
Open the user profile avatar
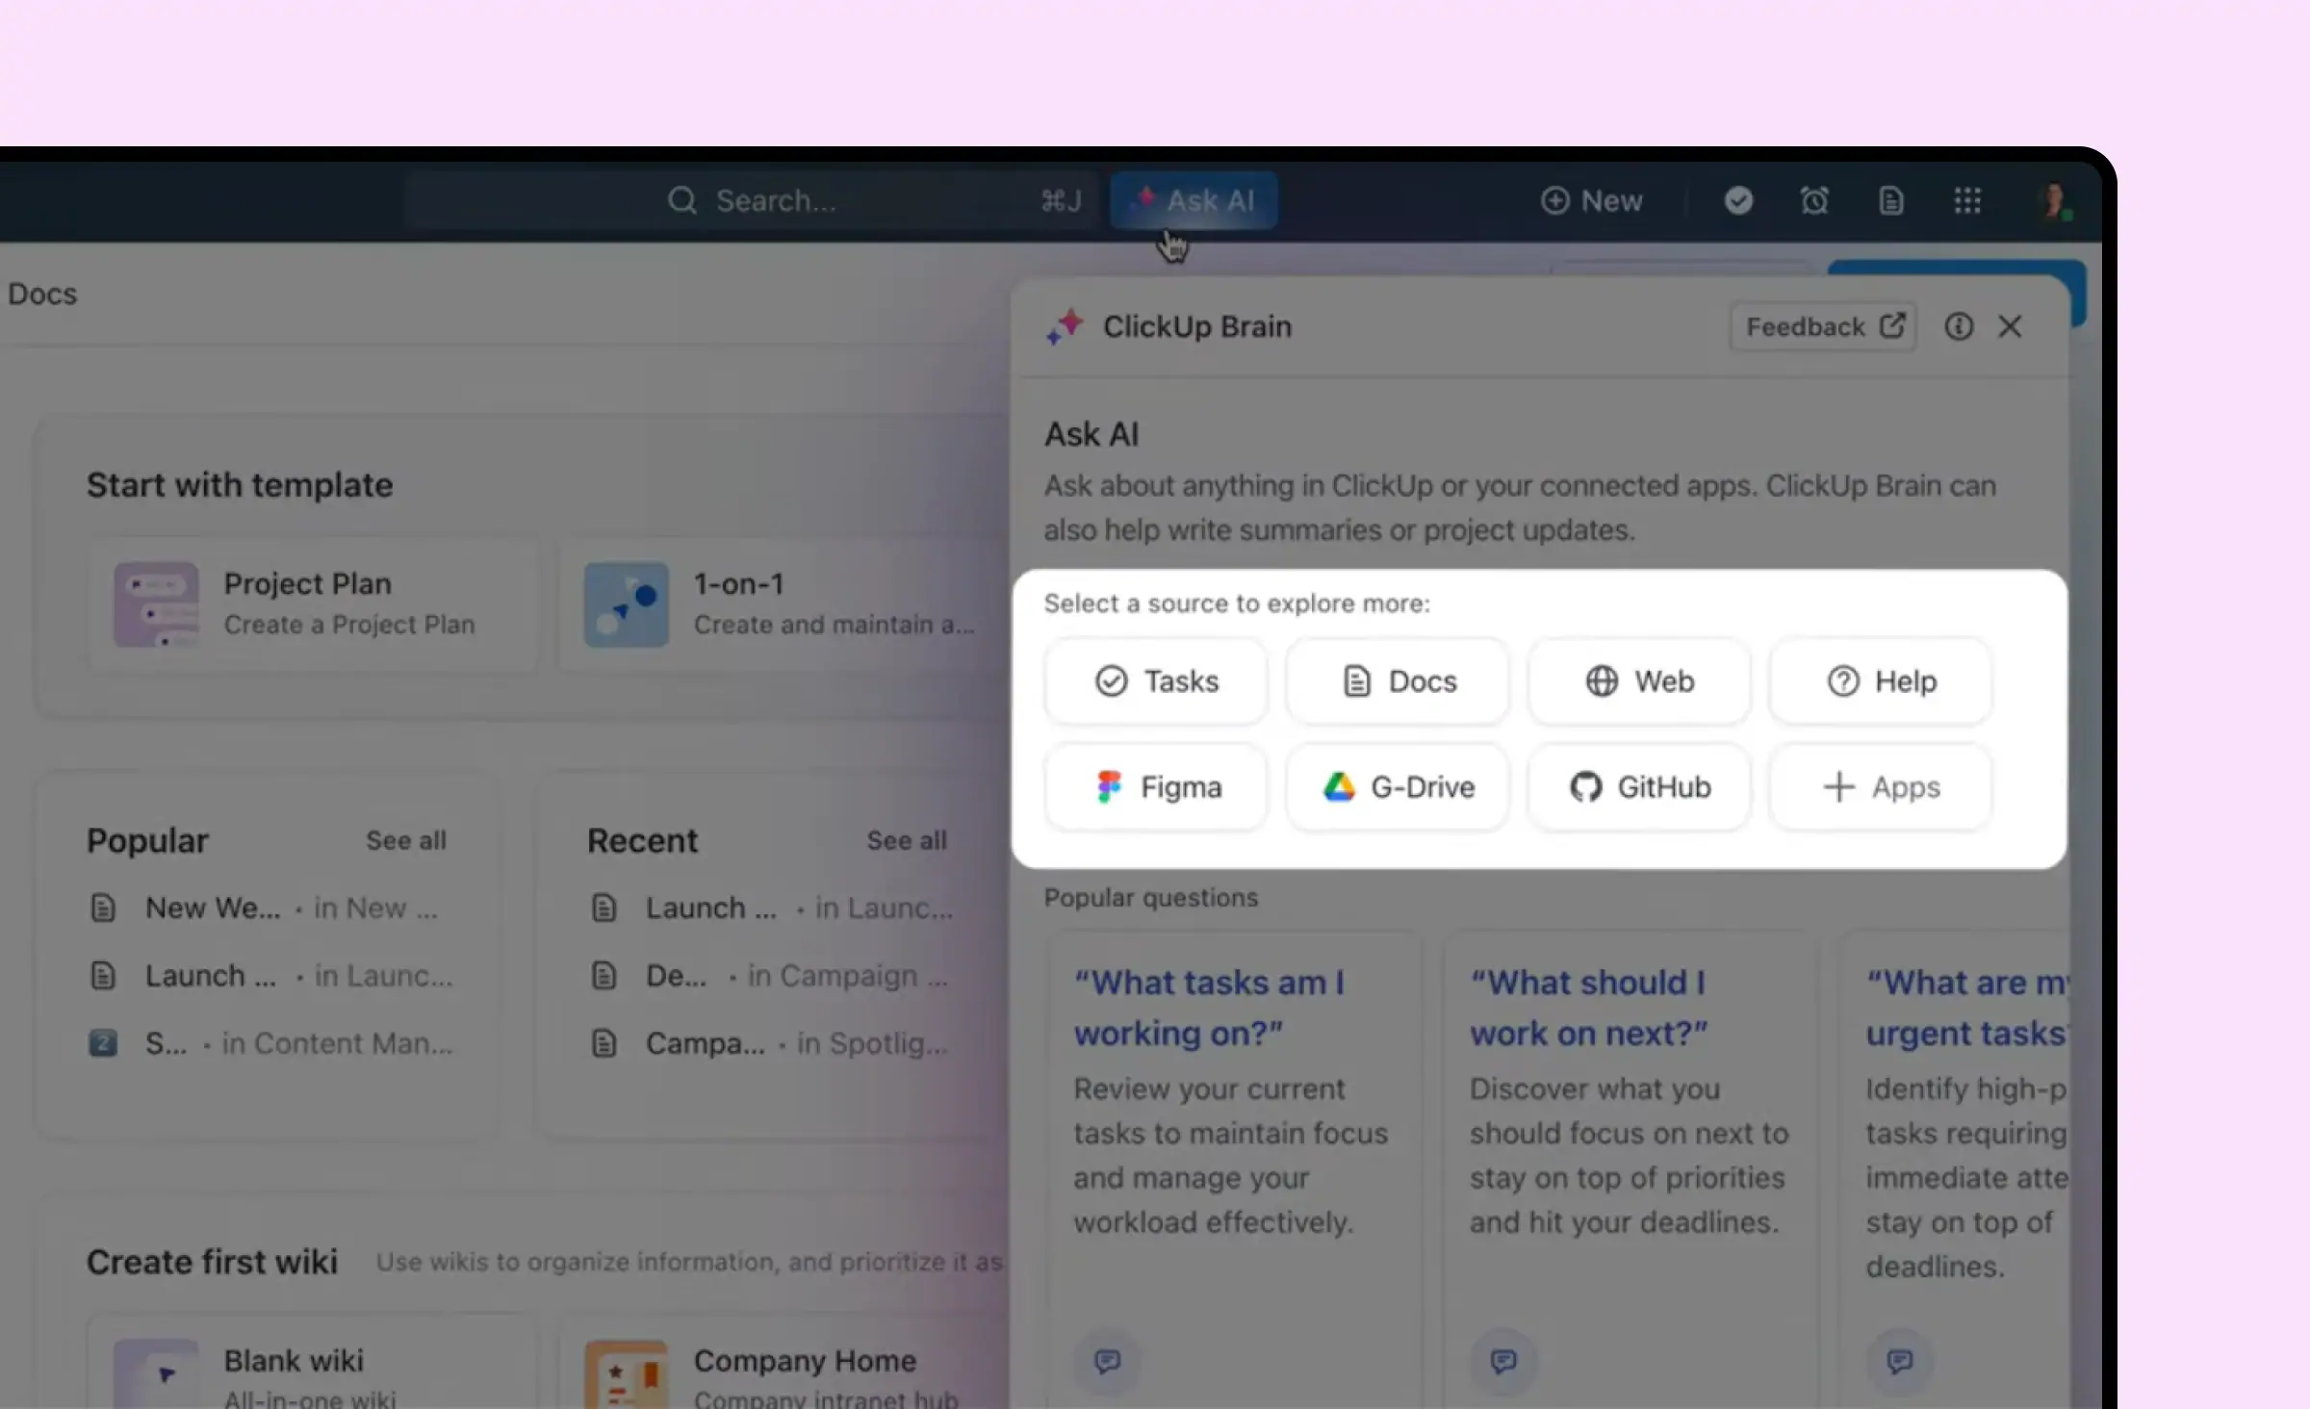[x=2054, y=200]
